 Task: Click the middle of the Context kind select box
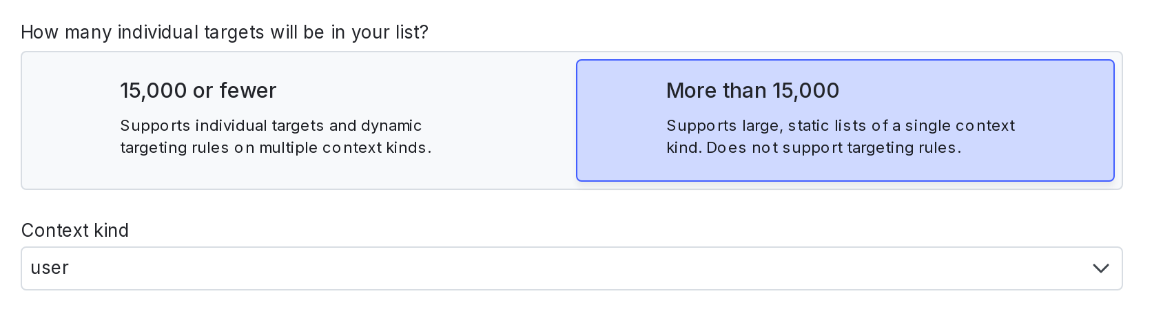click(571, 268)
